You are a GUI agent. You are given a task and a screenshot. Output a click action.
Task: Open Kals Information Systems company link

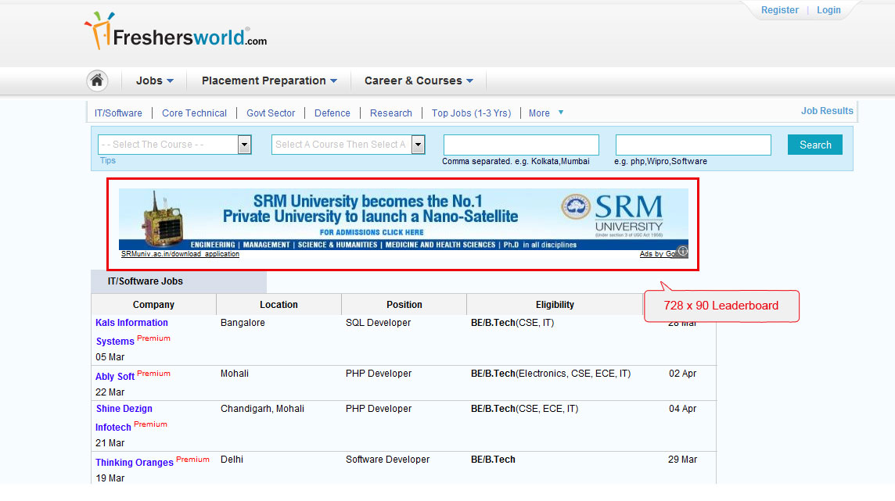[x=132, y=331]
